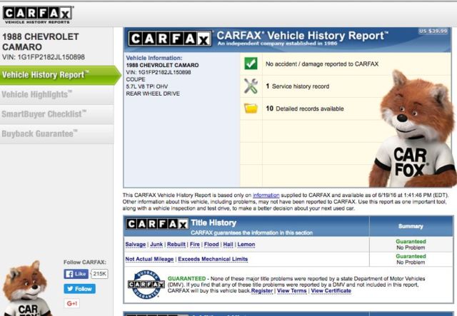Click the Car Fox mascot in sidebar

click(26, 288)
